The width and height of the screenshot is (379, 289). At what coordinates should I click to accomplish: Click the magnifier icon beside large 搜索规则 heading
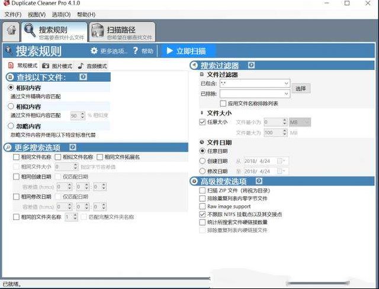click(9, 50)
